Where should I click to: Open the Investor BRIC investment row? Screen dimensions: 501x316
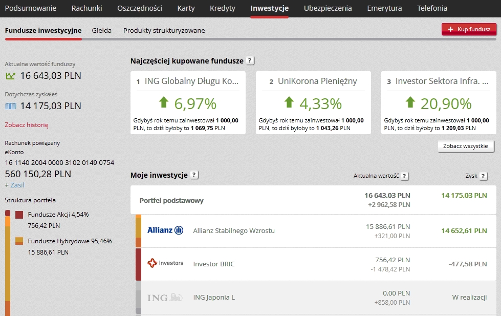click(x=316, y=264)
